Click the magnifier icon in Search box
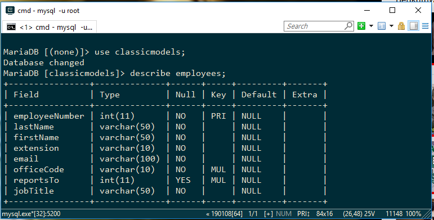Viewport: 434px width, 220px height. [348, 26]
